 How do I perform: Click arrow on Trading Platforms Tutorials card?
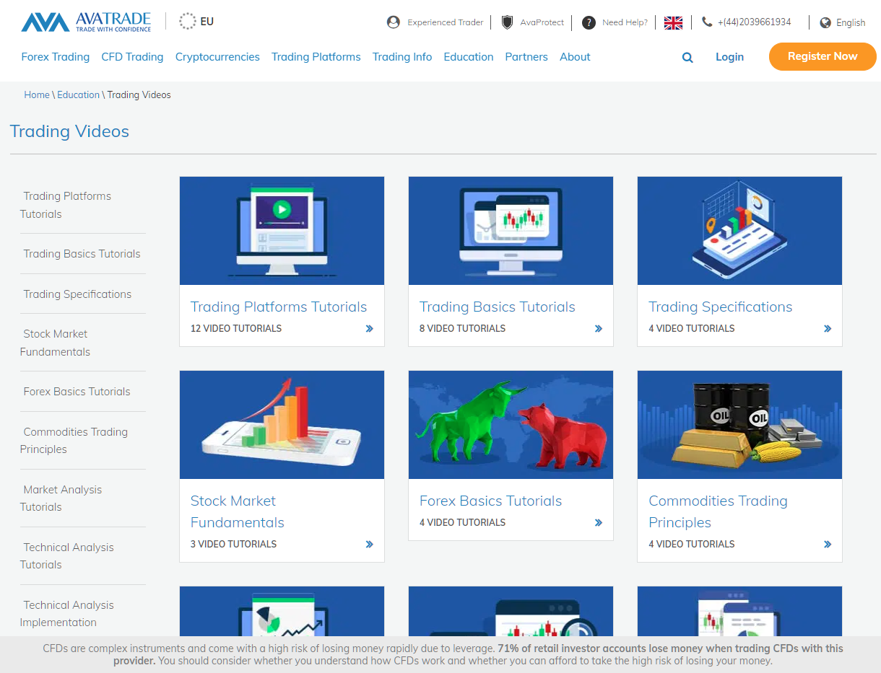370,328
